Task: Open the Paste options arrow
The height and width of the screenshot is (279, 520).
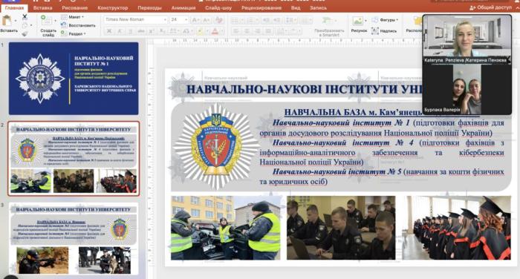Action: click(16, 21)
